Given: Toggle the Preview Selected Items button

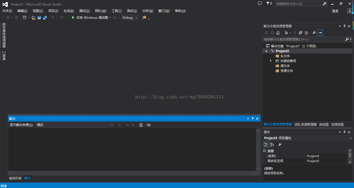Looking at the screenshot, I should [320, 33].
